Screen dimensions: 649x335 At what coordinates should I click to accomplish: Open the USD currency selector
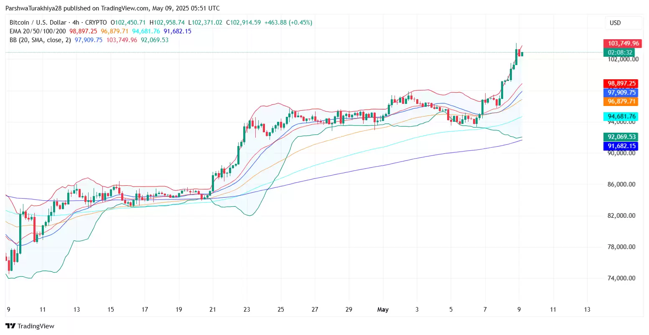623,23
